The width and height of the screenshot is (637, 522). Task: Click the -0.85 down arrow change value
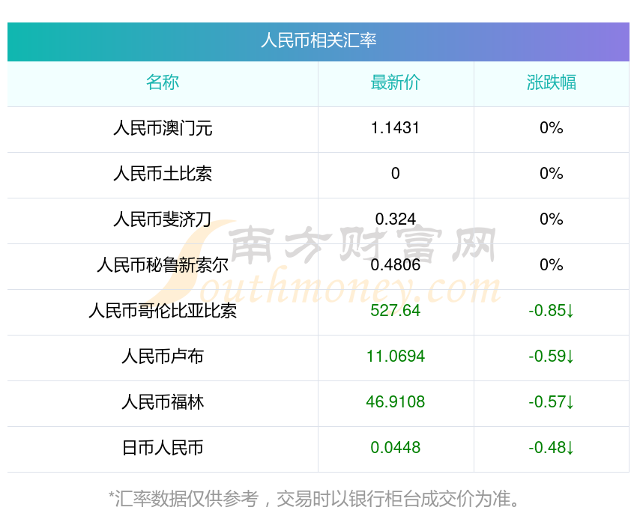click(551, 311)
